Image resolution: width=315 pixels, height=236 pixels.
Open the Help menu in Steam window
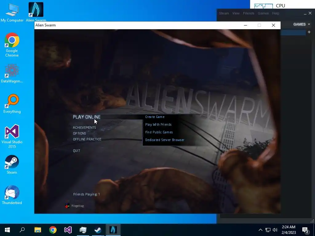276,13
